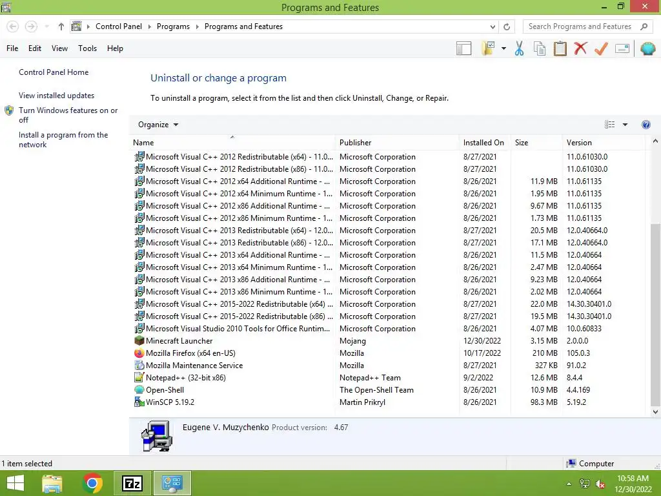Click the search magnifier icon
The width and height of the screenshot is (661, 496).
(x=644, y=26)
